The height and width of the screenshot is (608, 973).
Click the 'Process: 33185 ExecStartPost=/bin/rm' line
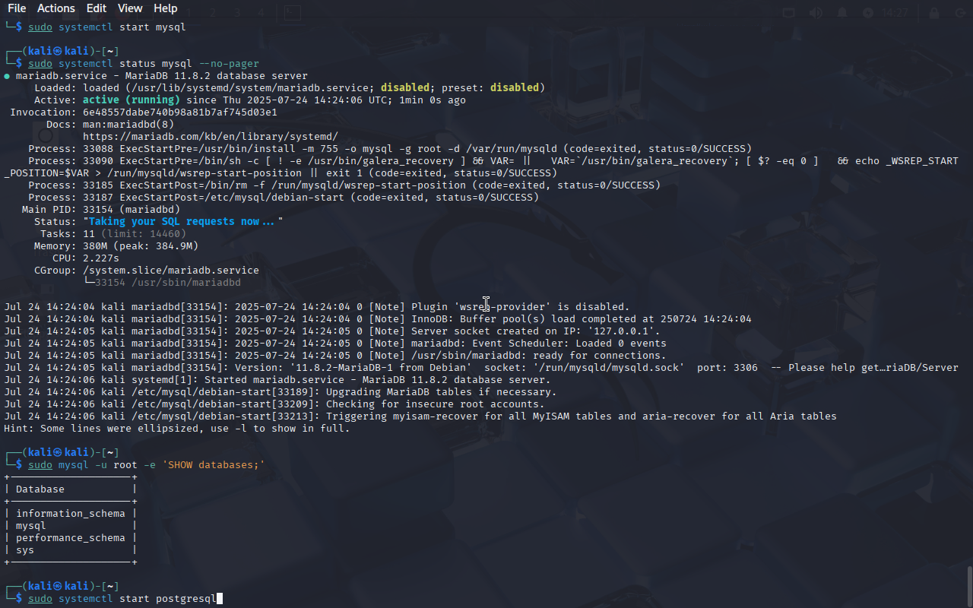[344, 185]
